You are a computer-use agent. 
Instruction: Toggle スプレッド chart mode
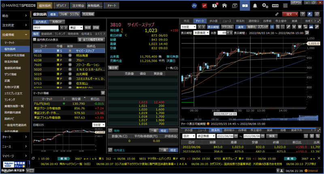pyautogui.click(x=262, y=27)
